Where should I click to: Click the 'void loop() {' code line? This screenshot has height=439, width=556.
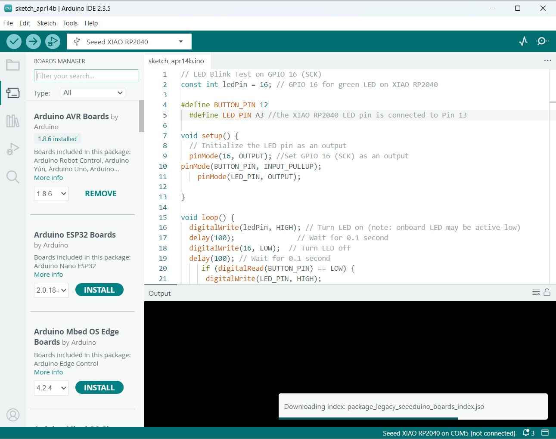click(x=208, y=218)
